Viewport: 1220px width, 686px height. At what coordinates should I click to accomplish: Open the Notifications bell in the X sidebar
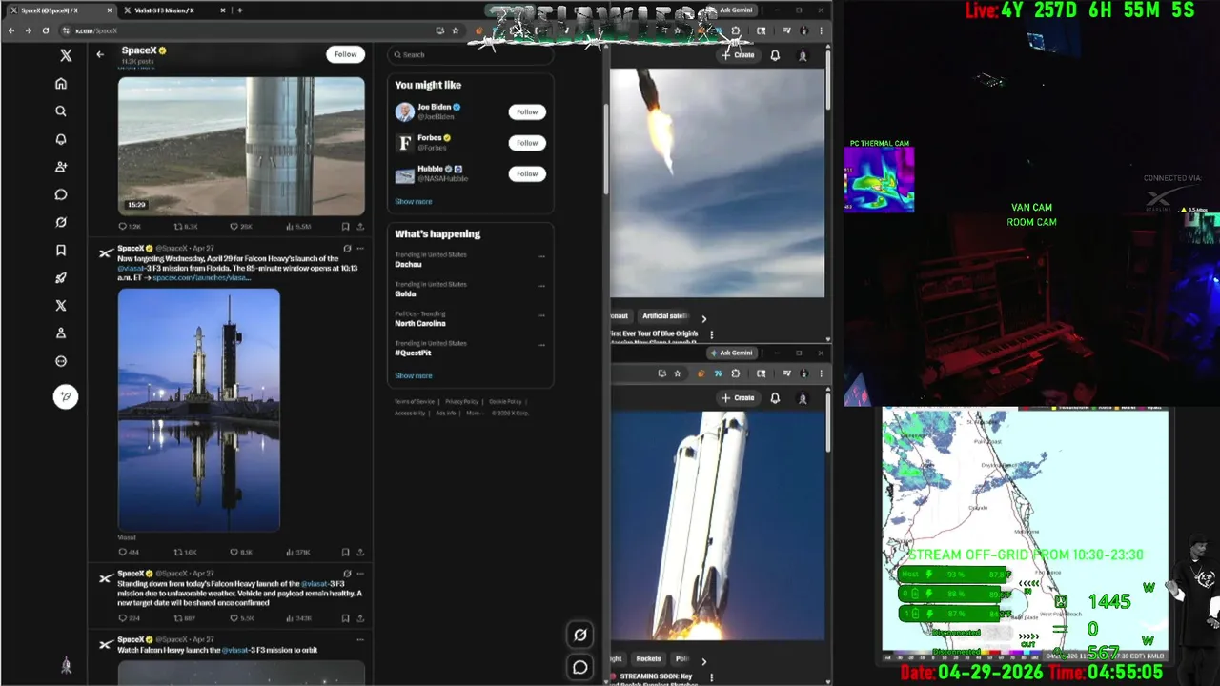pyautogui.click(x=61, y=139)
